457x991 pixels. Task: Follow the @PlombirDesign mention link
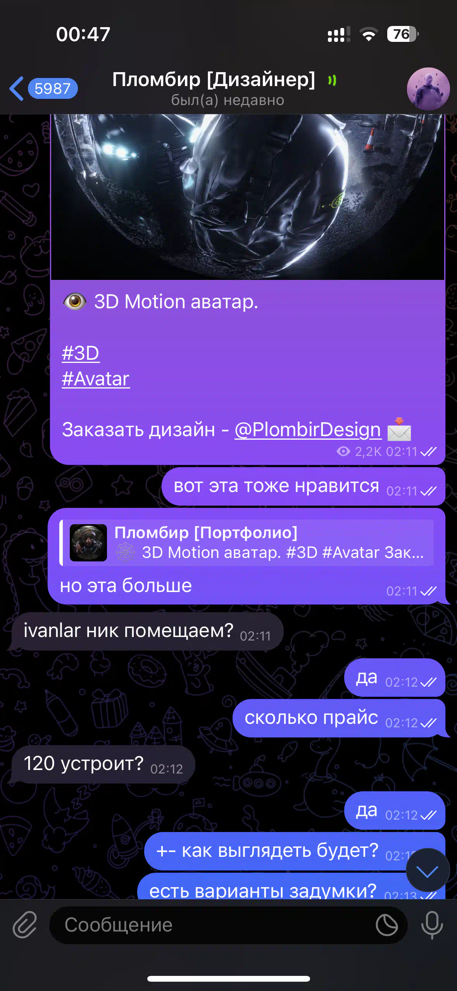tap(308, 430)
